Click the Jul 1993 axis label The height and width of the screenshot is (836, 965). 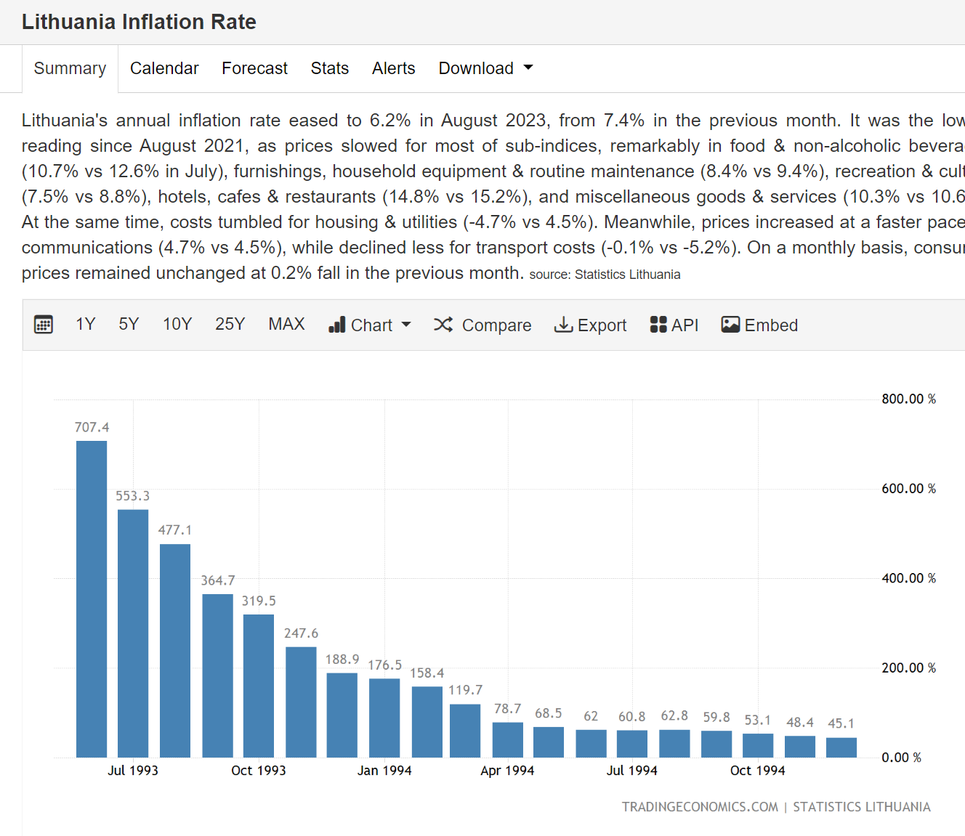point(133,771)
